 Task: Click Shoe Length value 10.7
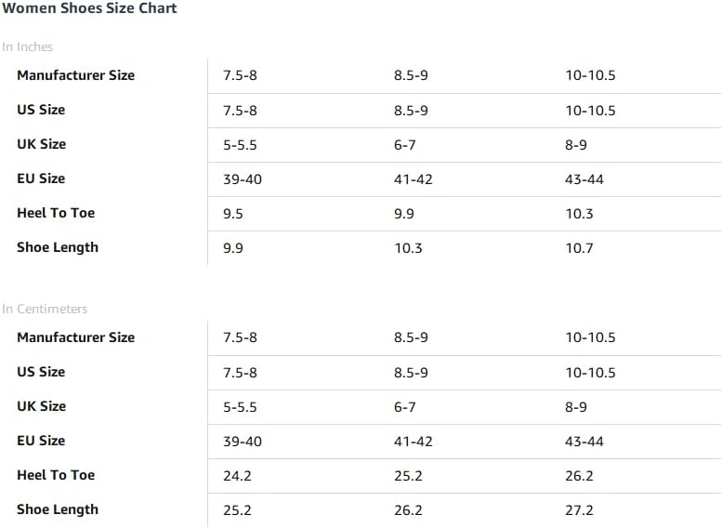579,248
